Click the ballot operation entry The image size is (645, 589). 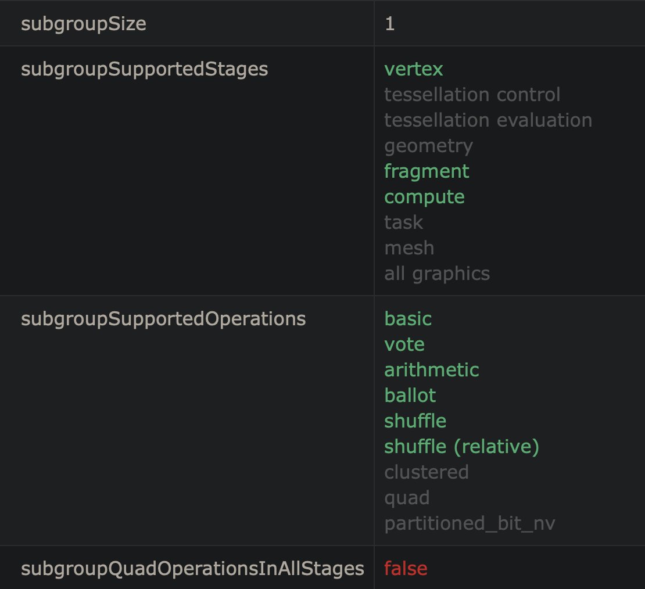tap(410, 396)
